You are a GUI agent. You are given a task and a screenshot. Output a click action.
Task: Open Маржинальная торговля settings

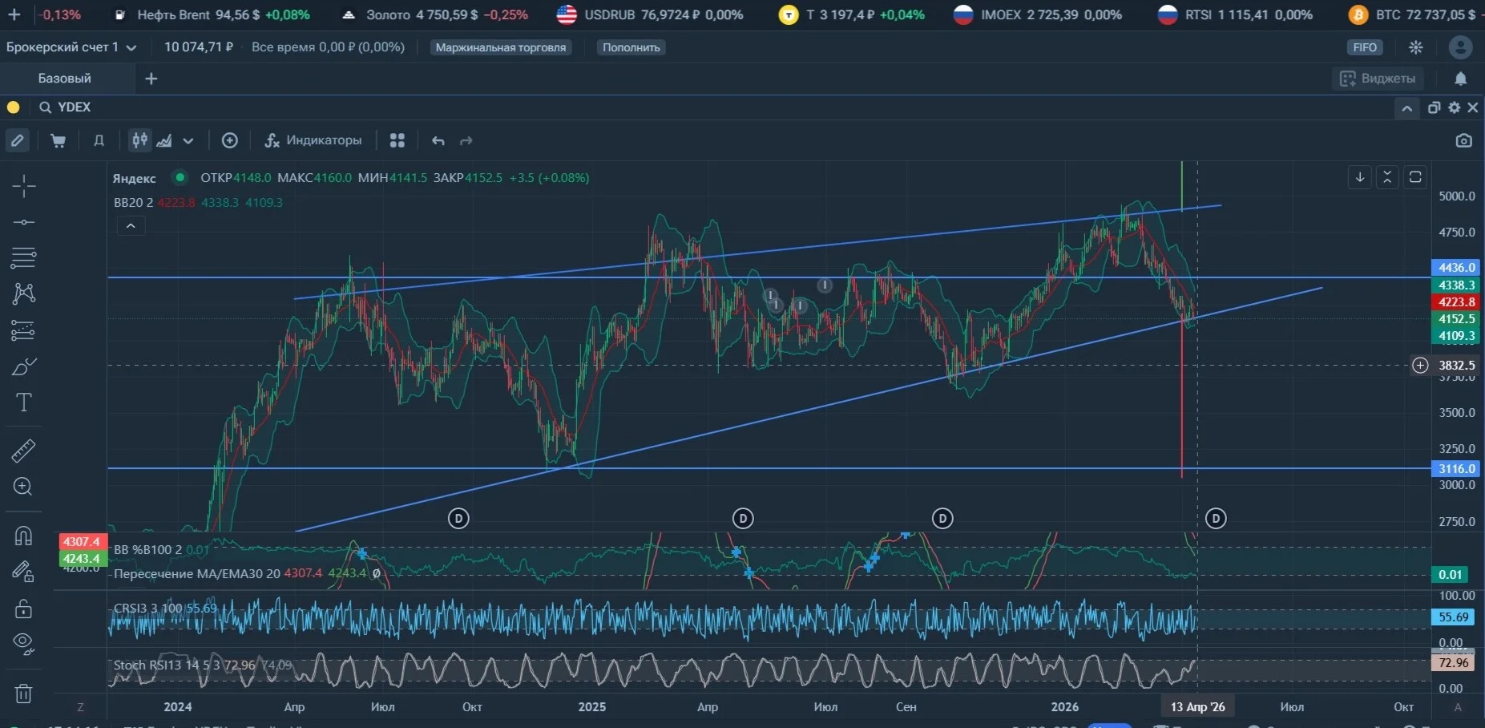501,47
